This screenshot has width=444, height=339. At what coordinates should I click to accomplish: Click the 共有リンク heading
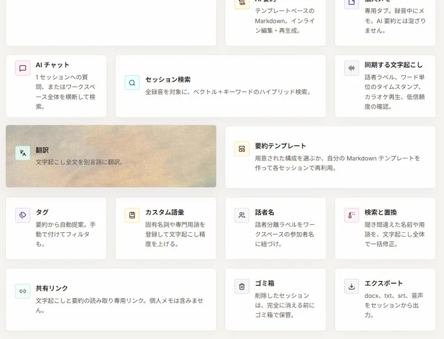click(52, 288)
